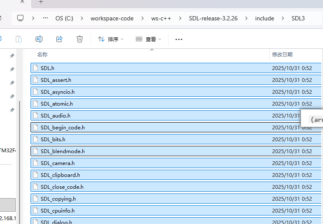This screenshot has height=224, width=323.
Task: Select file SDL_asyncio.h
Action: [176, 92]
